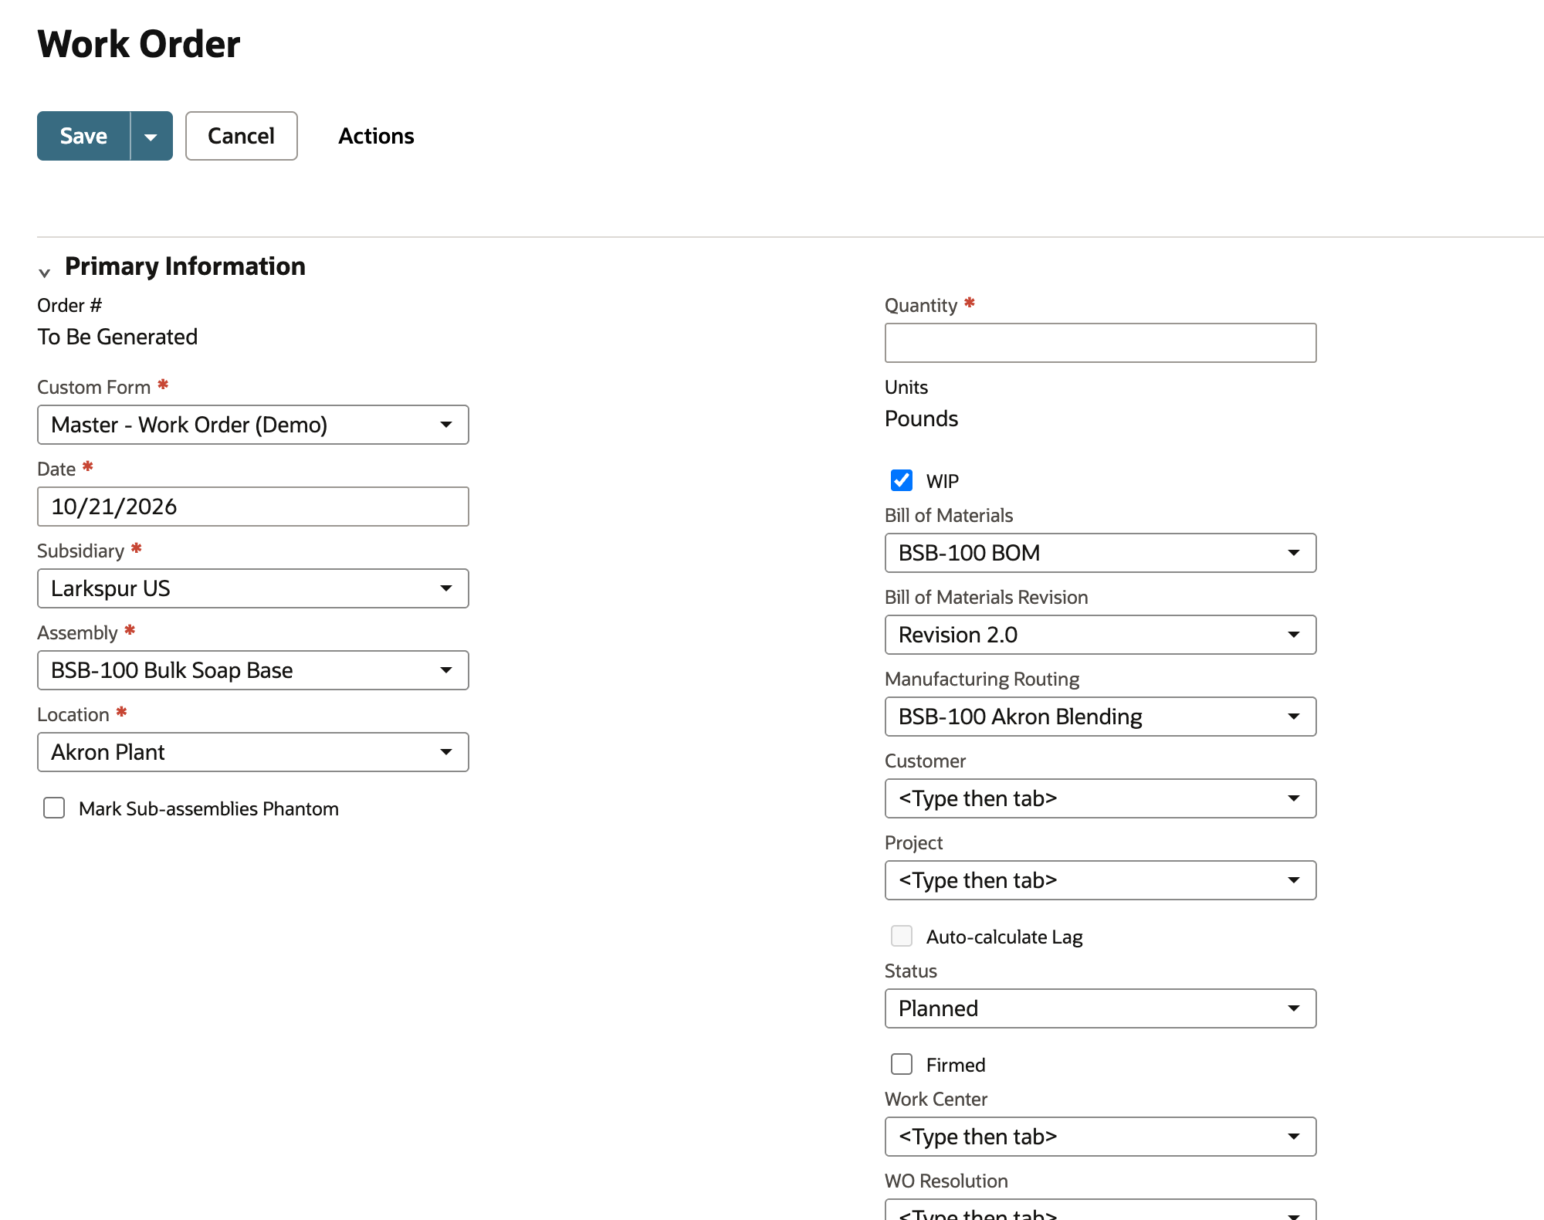Open the WO Resolution dropdown field
1544x1220 pixels.
pos(1100,1210)
